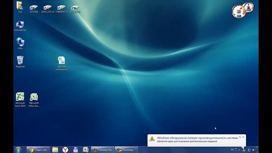Open the Windows Start menu

point(18,150)
